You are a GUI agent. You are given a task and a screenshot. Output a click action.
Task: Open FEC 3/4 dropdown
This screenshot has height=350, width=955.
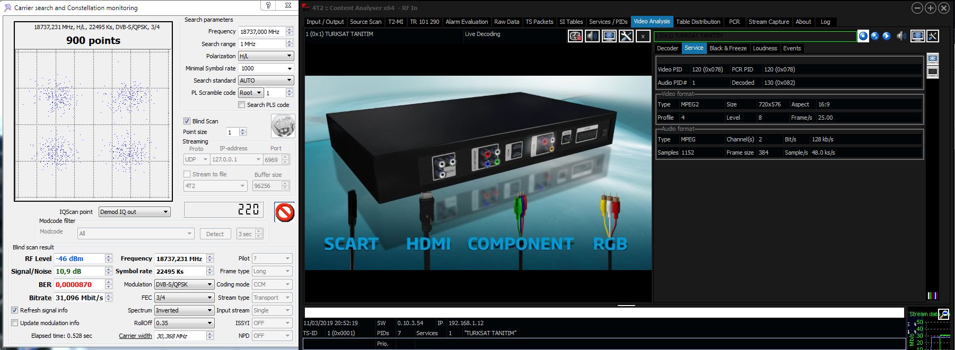pyautogui.click(x=184, y=298)
